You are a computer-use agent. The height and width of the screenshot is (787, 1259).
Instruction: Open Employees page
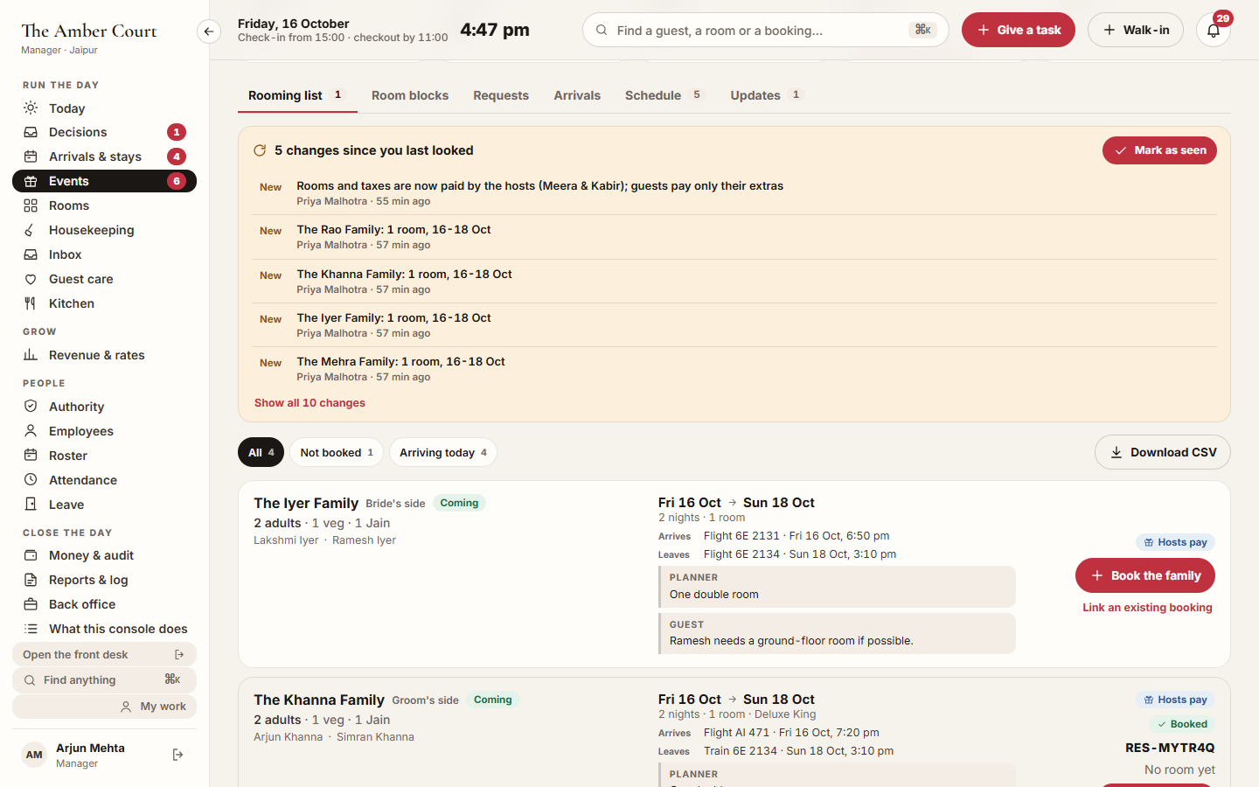click(104, 431)
